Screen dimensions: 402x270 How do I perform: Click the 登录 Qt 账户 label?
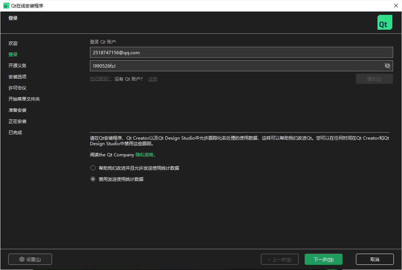point(103,42)
